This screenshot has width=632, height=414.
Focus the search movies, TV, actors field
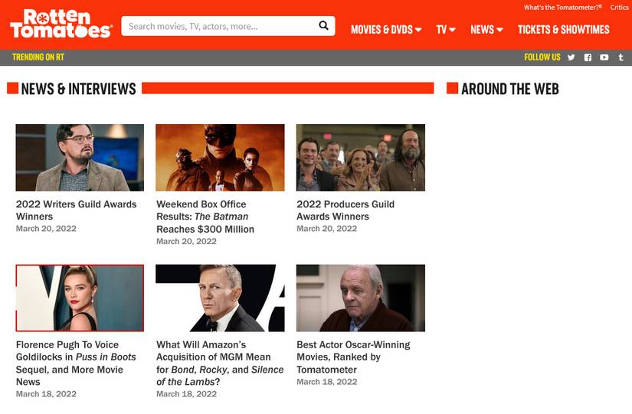pyautogui.click(x=228, y=26)
